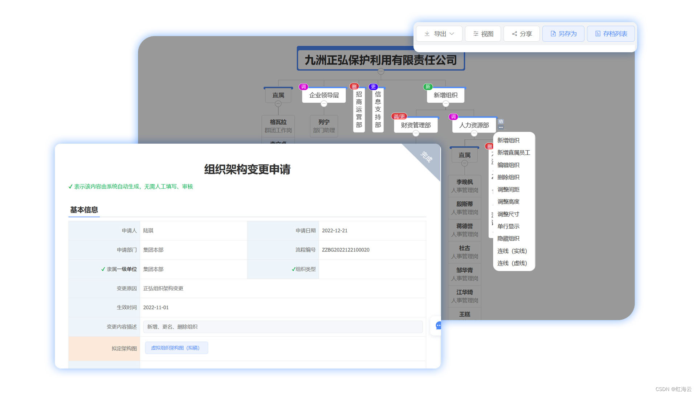
Task: Click the chat bubble icon at the form's edge
Action: [x=438, y=325]
